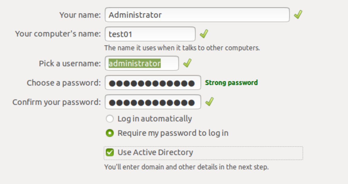348x184 pixels.
Task: Select the Log in automatically option
Action: (x=110, y=119)
